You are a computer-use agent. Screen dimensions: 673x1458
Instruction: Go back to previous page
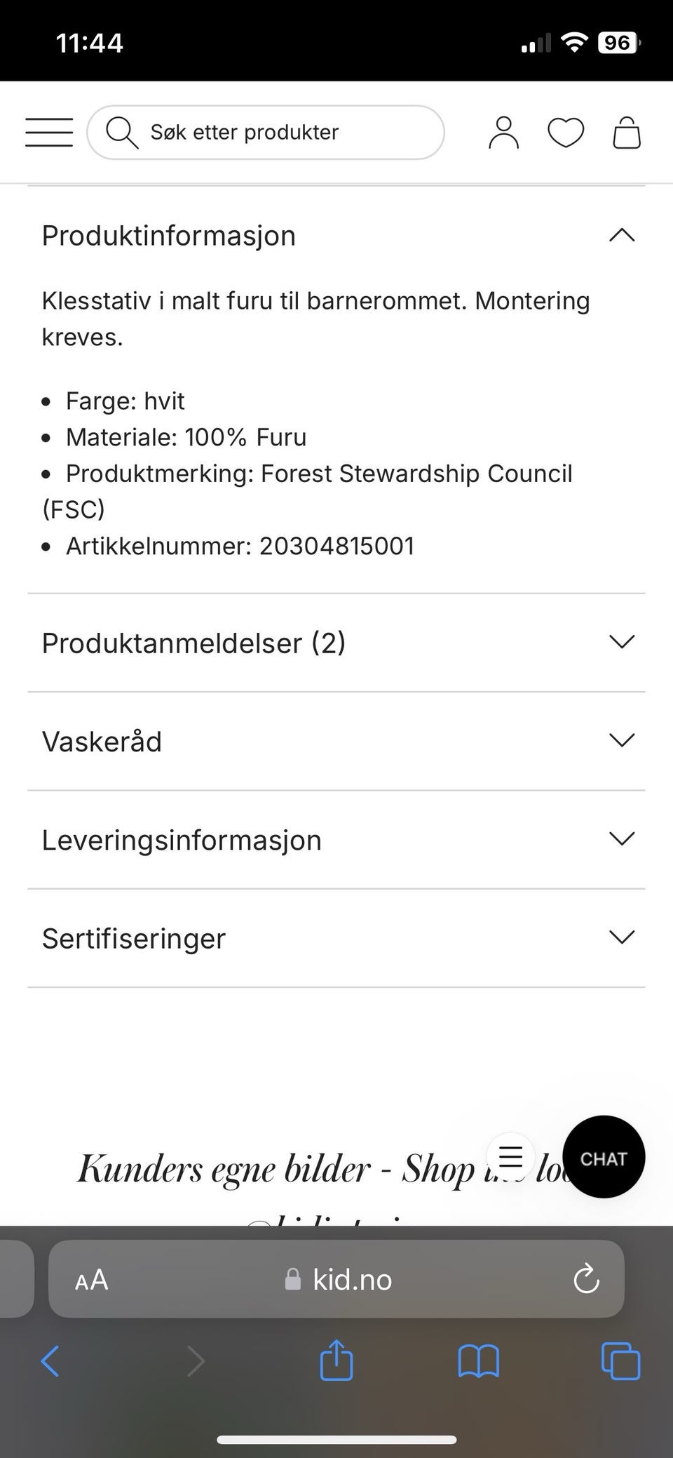50,1361
